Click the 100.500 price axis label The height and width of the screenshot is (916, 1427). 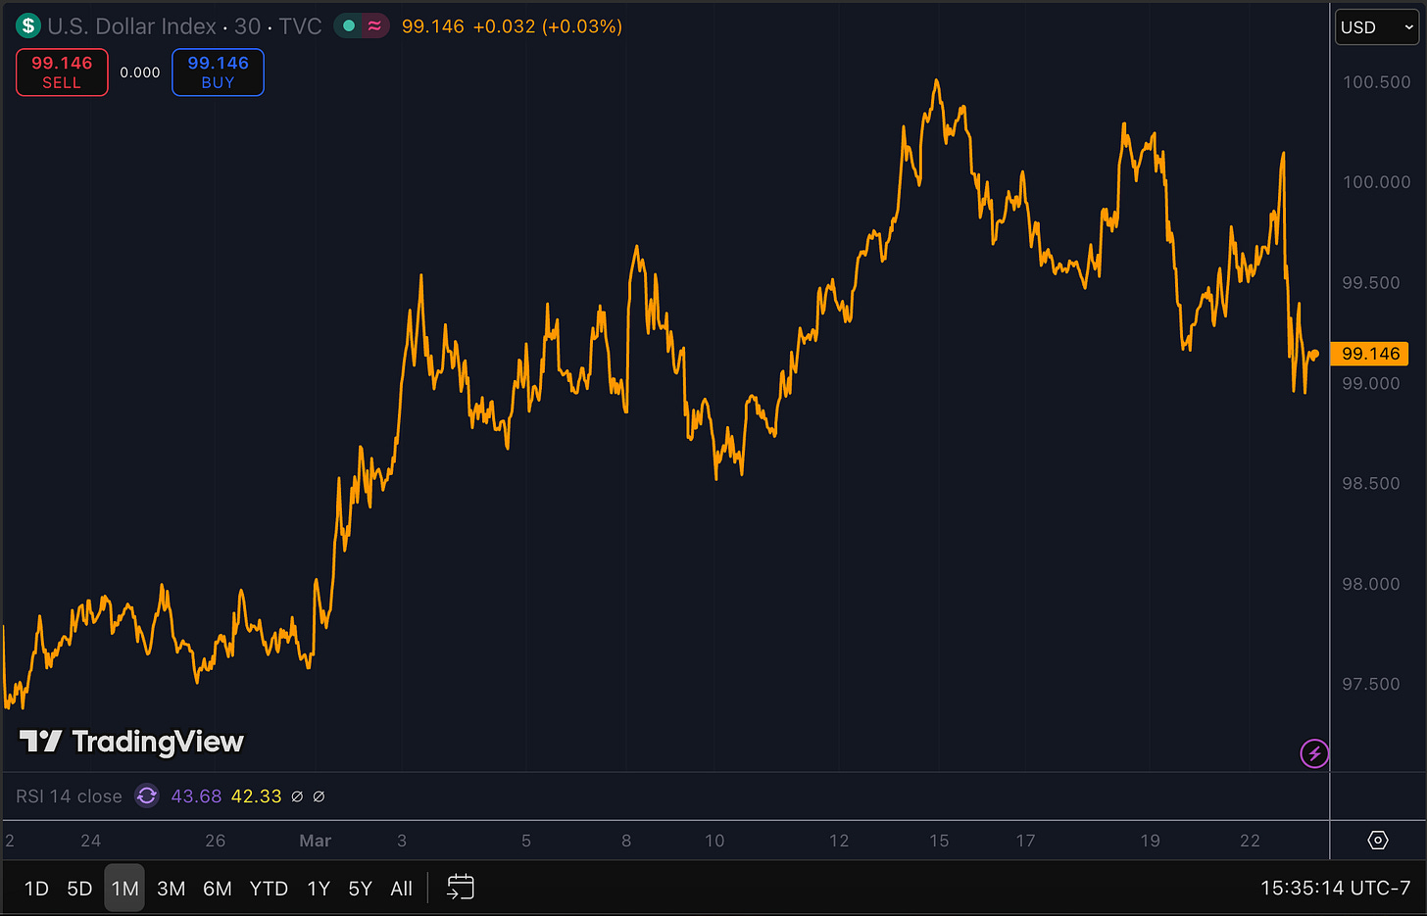click(x=1376, y=82)
